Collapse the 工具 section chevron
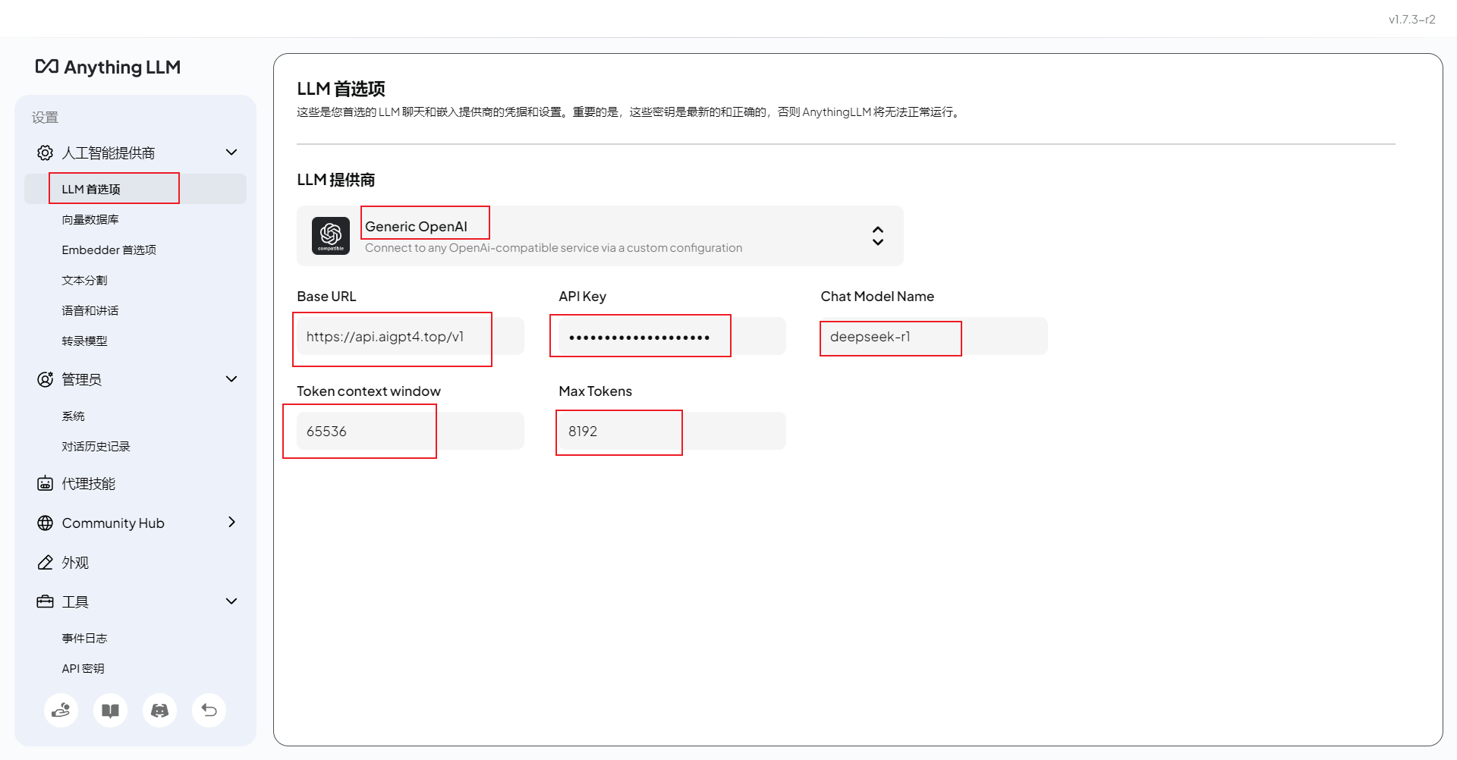1457x760 pixels. 231,601
